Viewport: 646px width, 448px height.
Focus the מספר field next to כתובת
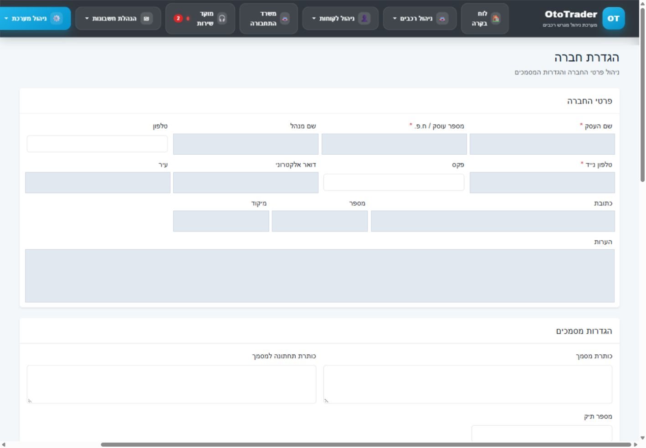(x=320, y=221)
